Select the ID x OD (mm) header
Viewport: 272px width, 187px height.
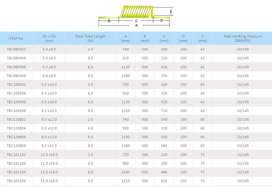click(x=49, y=38)
